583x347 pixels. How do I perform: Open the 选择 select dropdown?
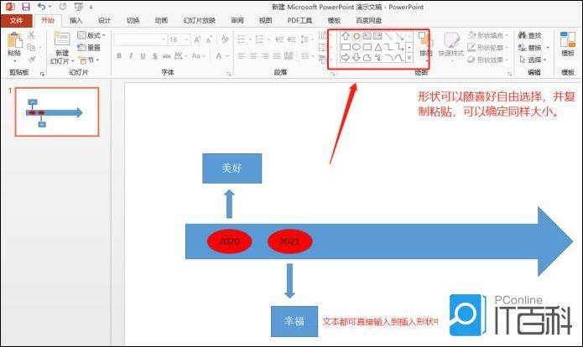point(533,60)
